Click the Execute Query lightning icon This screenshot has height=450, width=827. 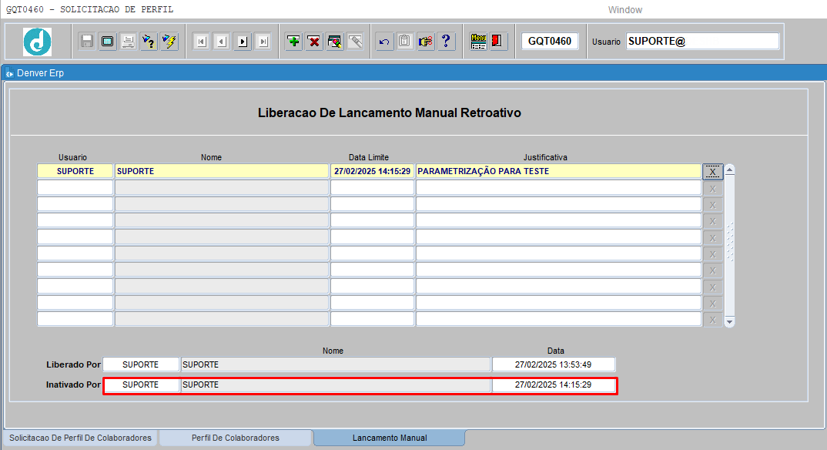click(x=169, y=41)
